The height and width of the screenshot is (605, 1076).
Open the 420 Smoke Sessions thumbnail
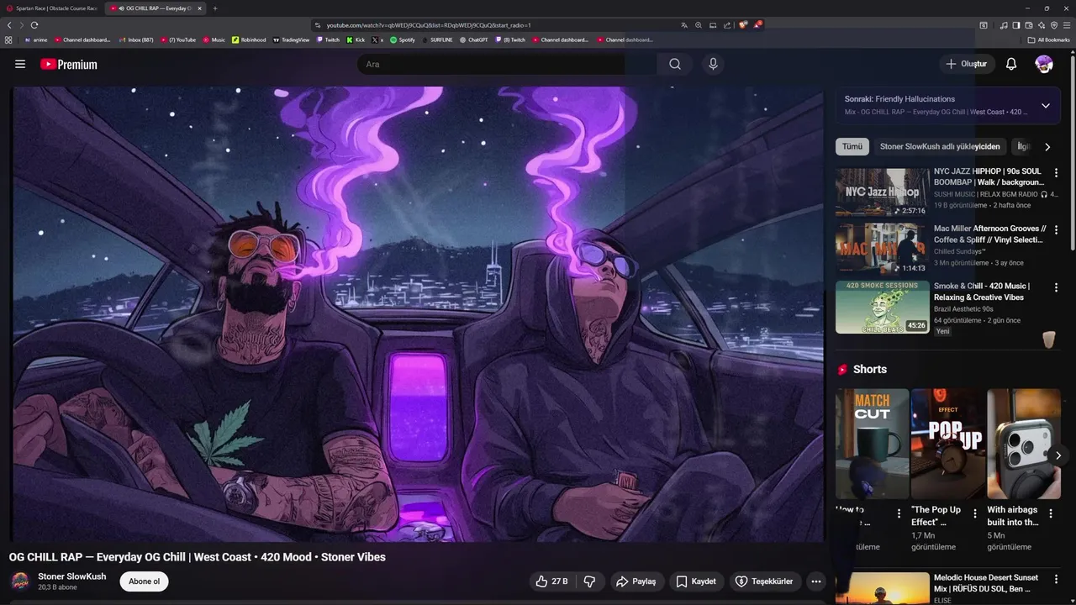point(882,307)
